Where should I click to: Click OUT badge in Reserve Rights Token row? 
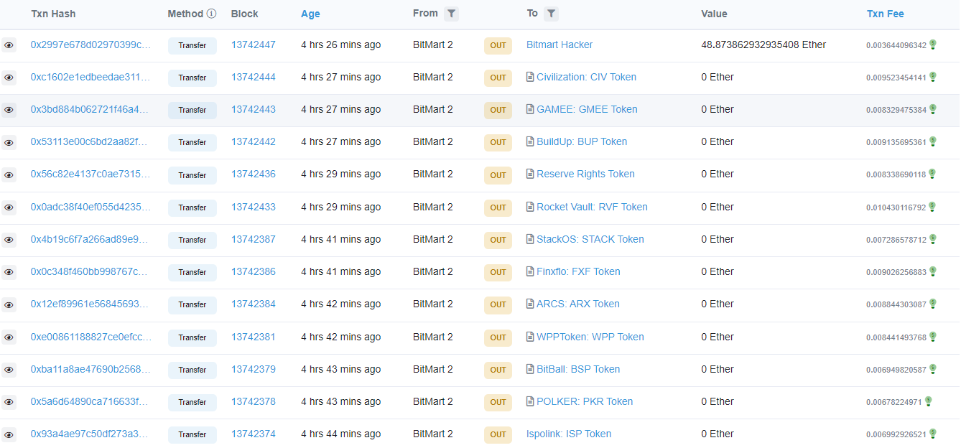(498, 174)
